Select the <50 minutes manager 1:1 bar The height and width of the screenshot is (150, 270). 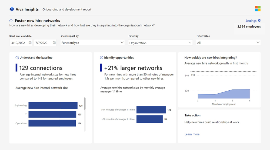[x=149, y=119]
